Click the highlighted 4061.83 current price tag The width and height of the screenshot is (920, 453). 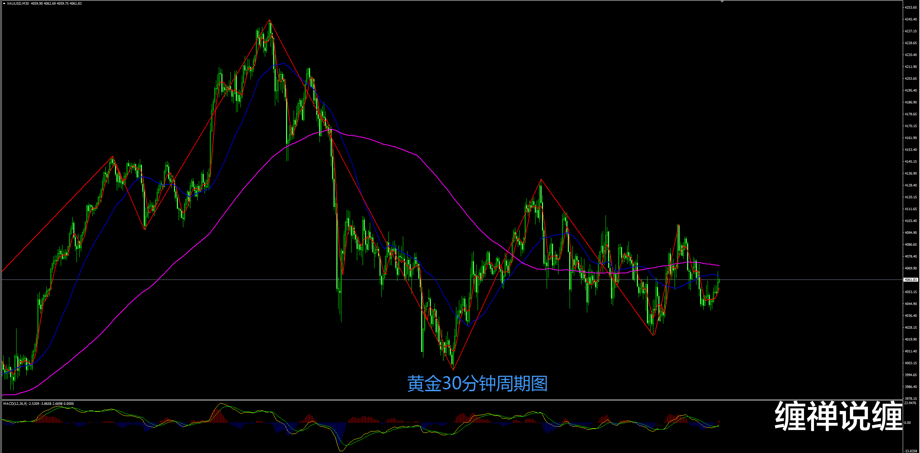[911, 279]
